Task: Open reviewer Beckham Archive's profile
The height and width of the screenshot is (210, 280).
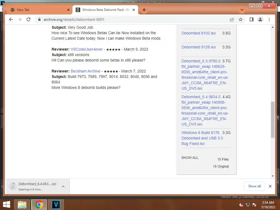Action: (85, 71)
